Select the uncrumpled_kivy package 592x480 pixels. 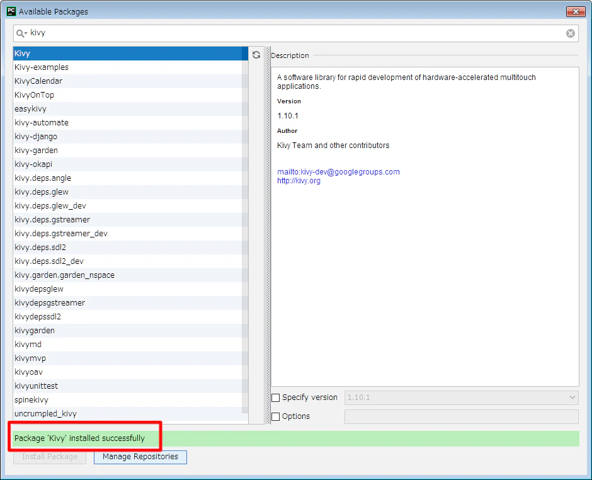click(130, 413)
